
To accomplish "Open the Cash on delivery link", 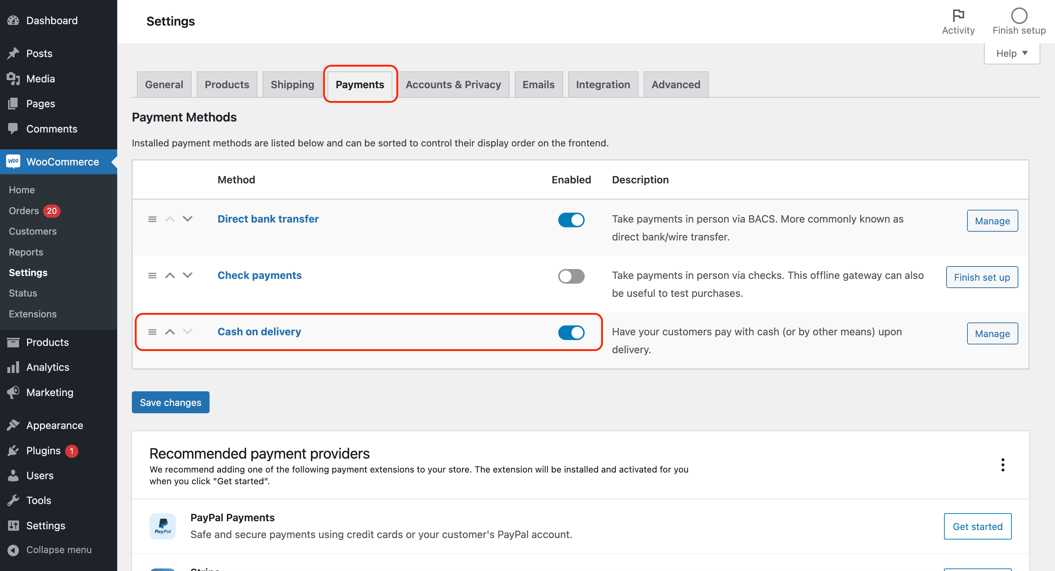I will [259, 332].
